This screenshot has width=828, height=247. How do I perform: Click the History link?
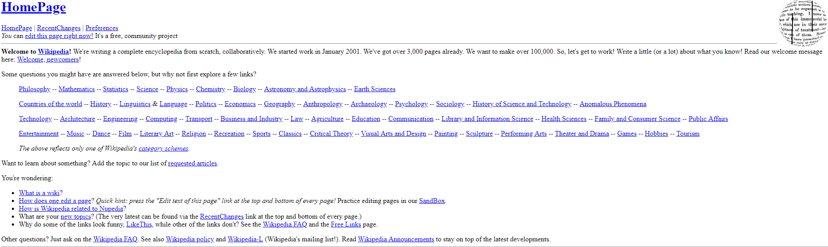click(x=101, y=104)
